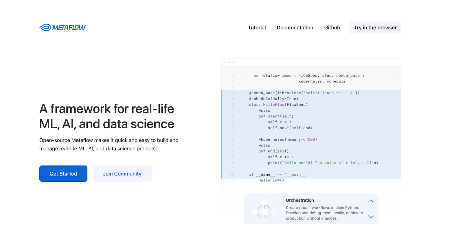Click the print "Hello world!" code line
This screenshot has height=247, width=463.
(x=323, y=163)
